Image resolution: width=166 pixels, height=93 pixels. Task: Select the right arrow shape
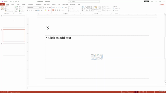[x=88, y=9]
